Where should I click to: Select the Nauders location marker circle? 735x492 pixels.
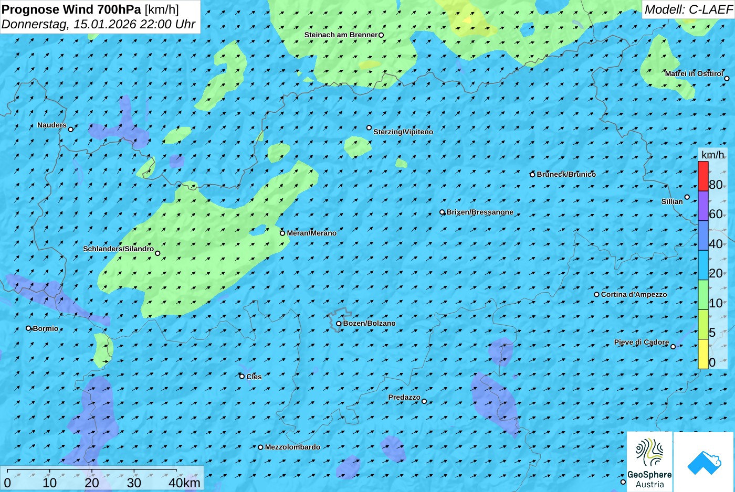click(71, 129)
